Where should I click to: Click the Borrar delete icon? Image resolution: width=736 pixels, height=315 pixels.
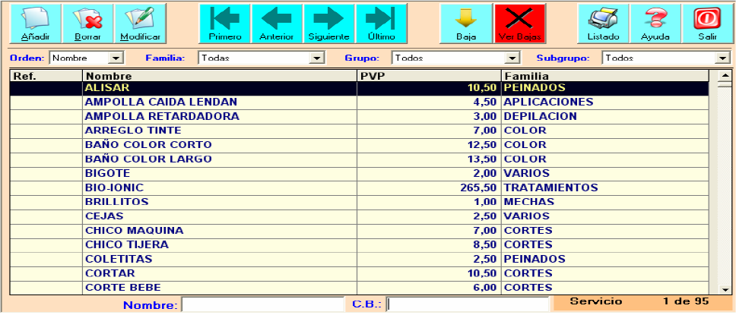coord(87,24)
